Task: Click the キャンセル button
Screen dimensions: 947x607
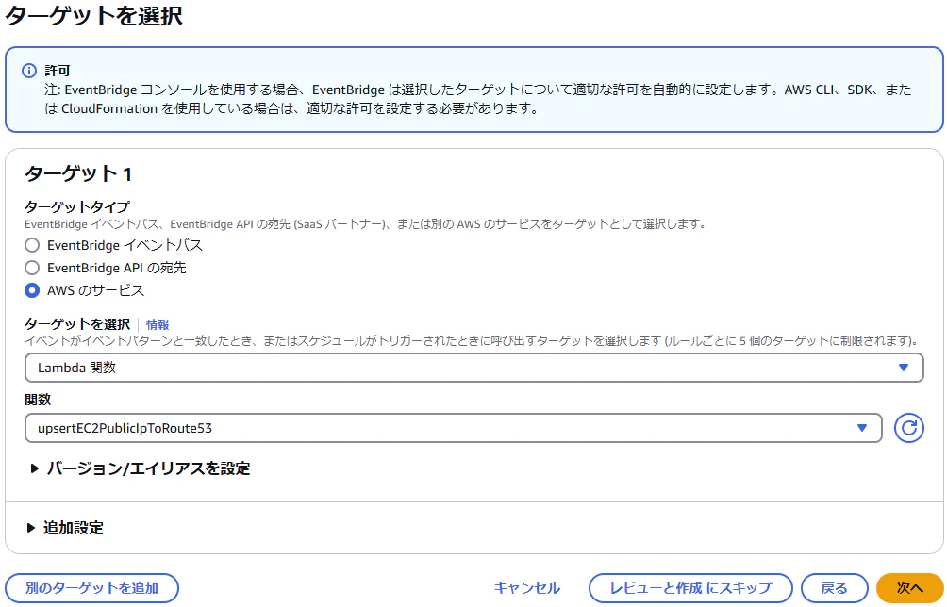Action: coord(527,588)
